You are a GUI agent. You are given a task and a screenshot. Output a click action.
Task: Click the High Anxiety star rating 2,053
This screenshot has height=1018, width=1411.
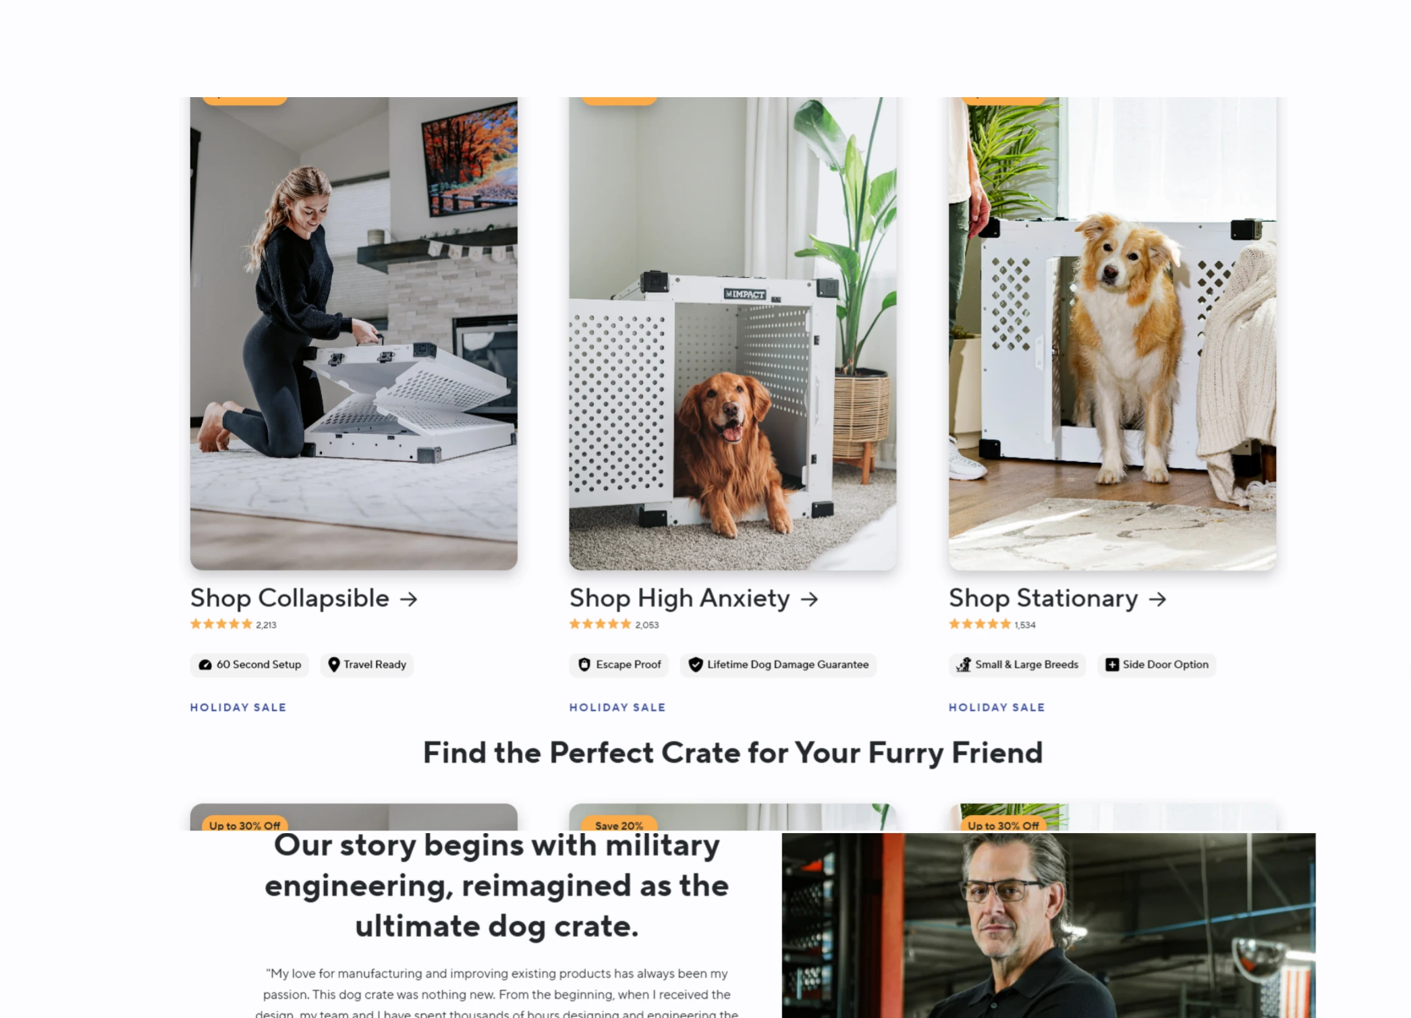[x=614, y=624]
